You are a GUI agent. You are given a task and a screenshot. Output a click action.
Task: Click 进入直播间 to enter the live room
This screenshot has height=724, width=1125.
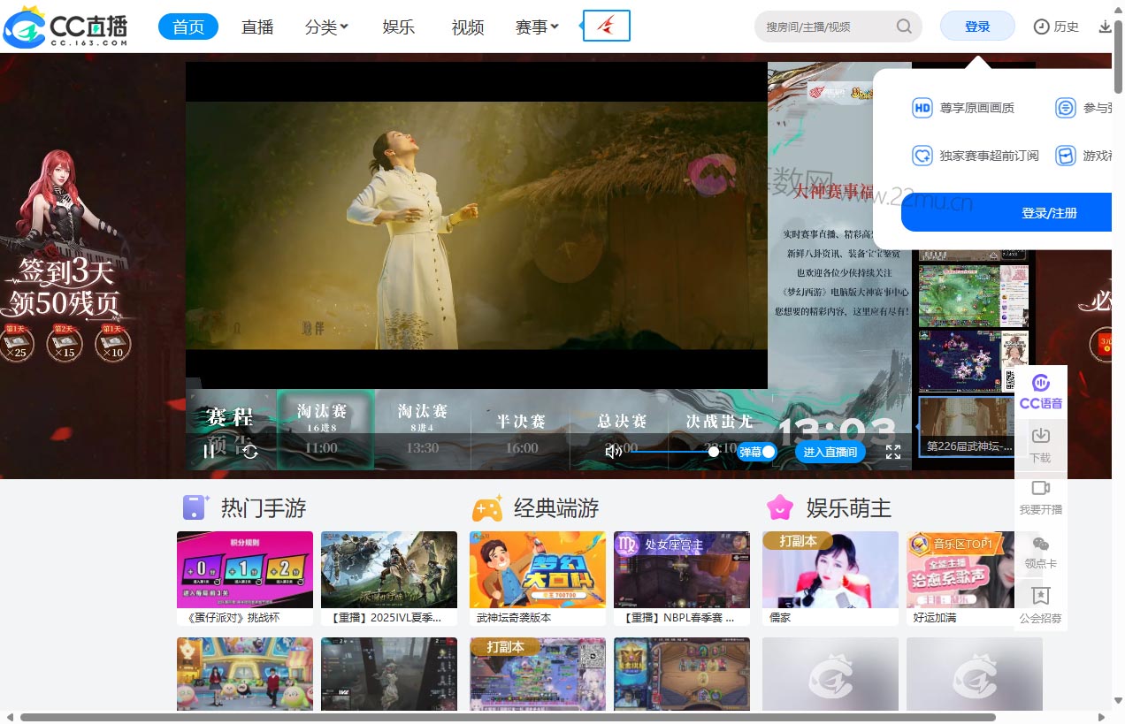830,451
